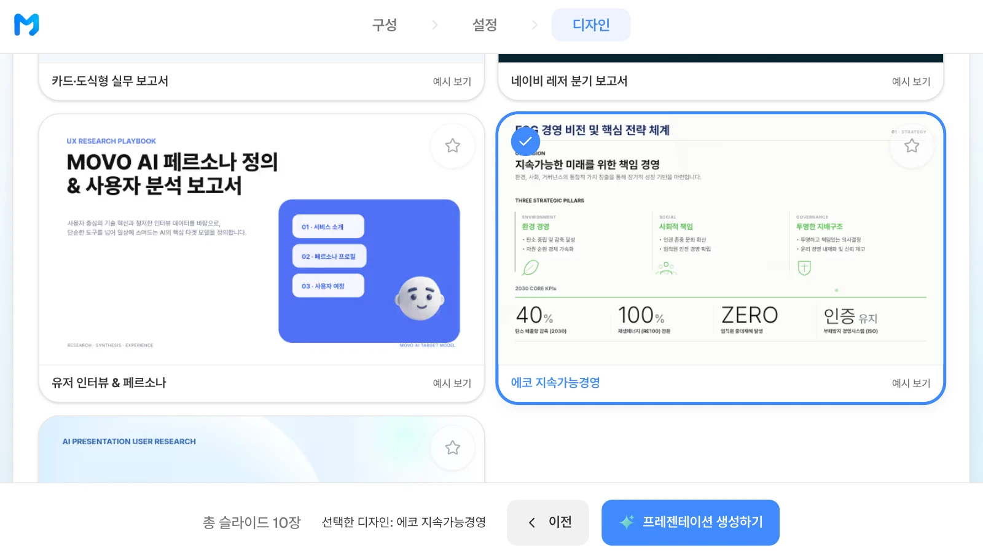Click 프레젠테이션 생성하기 button
Viewport: 983px width, 553px height.
pyautogui.click(x=691, y=522)
